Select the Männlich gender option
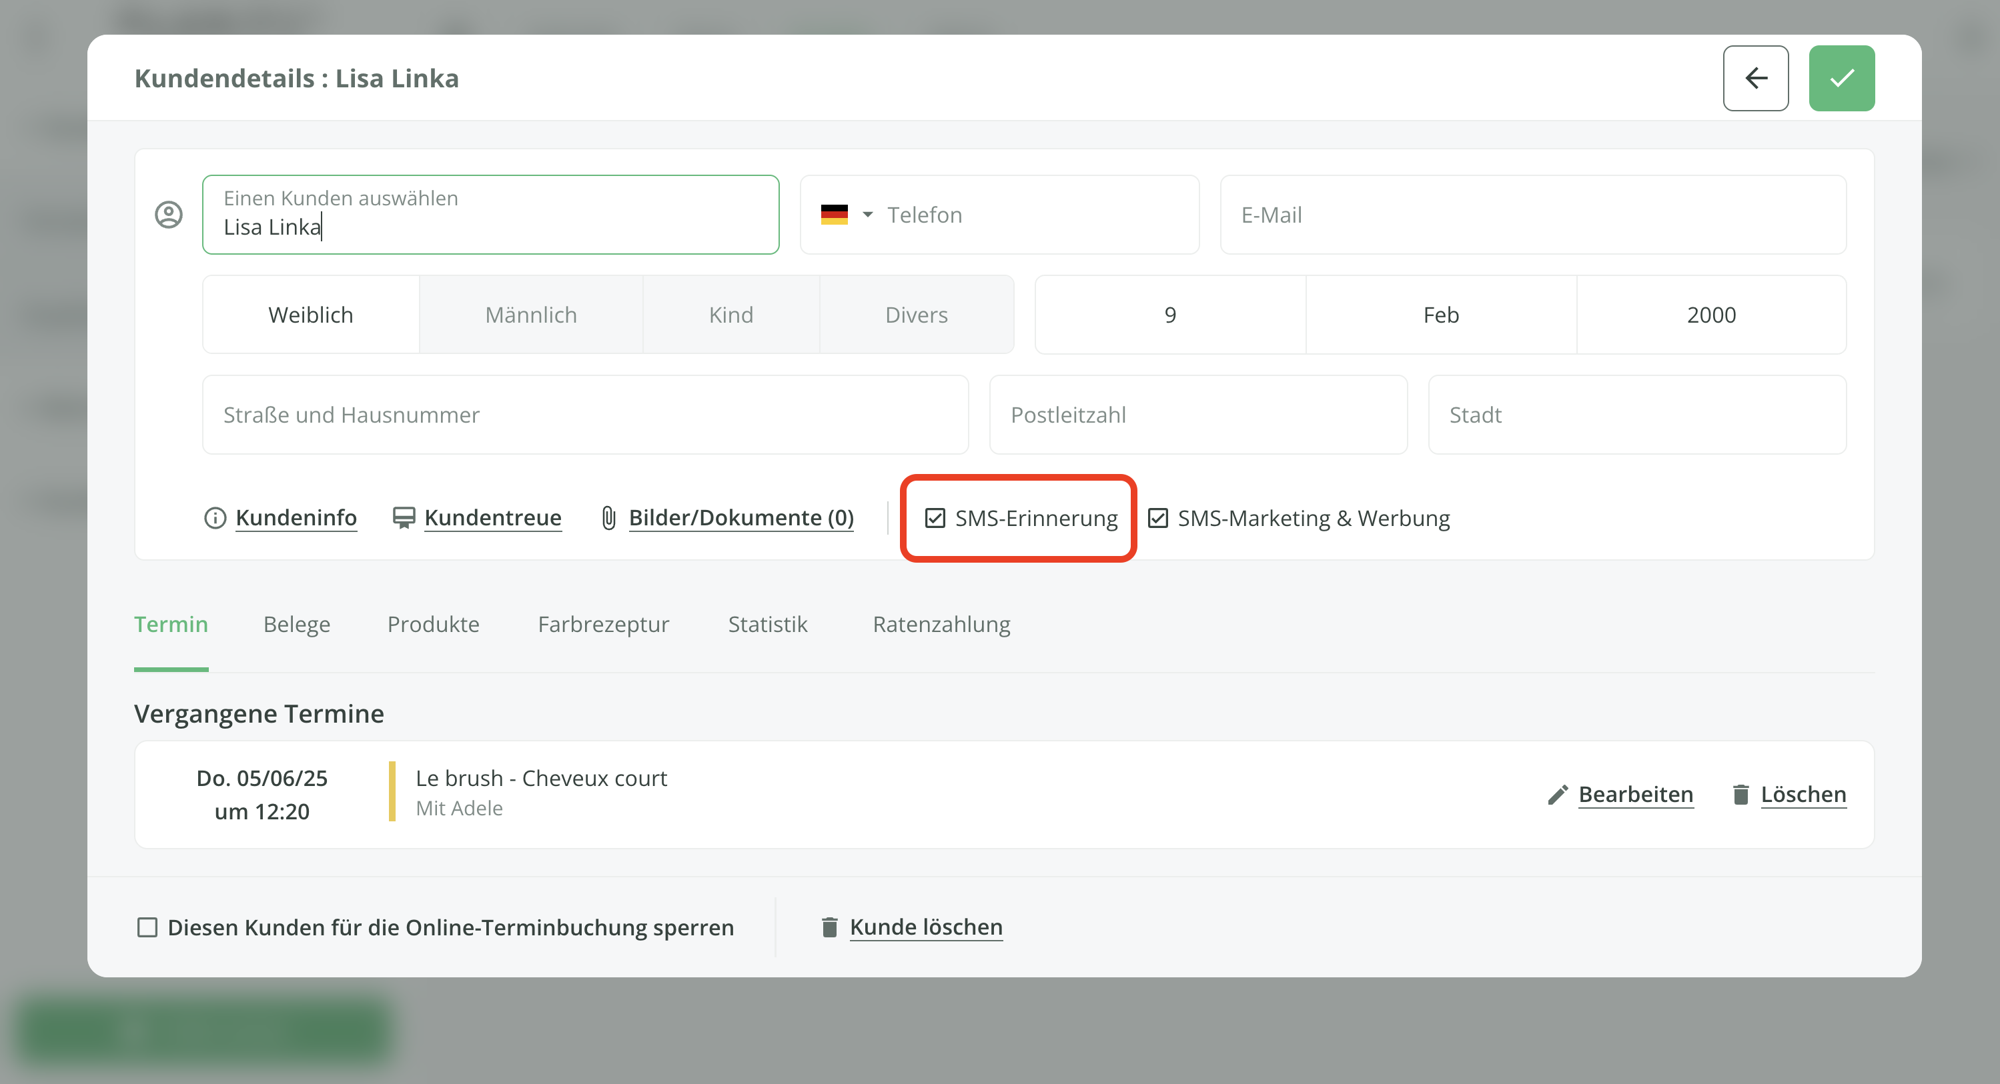Viewport: 2000px width, 1084px height. (531, 315)
